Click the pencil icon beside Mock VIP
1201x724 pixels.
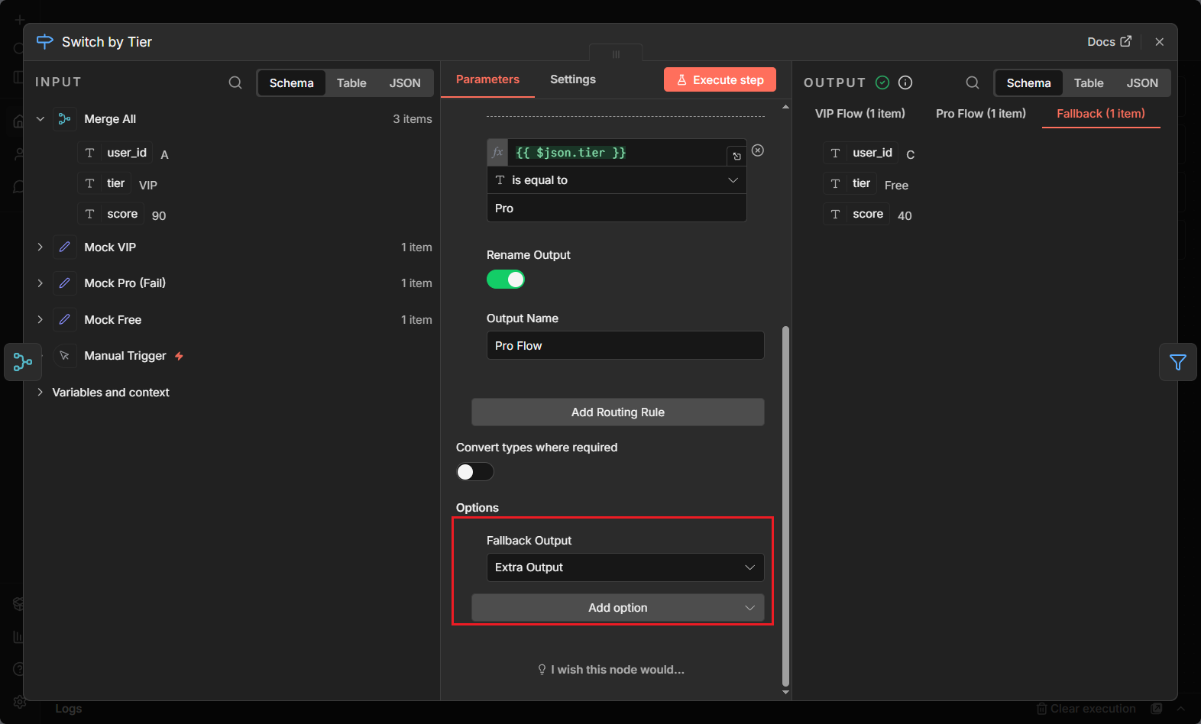coord(65,247)
